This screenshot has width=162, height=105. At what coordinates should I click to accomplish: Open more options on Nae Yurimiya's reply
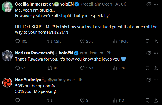pyautogui.click(x=156, y=80)
